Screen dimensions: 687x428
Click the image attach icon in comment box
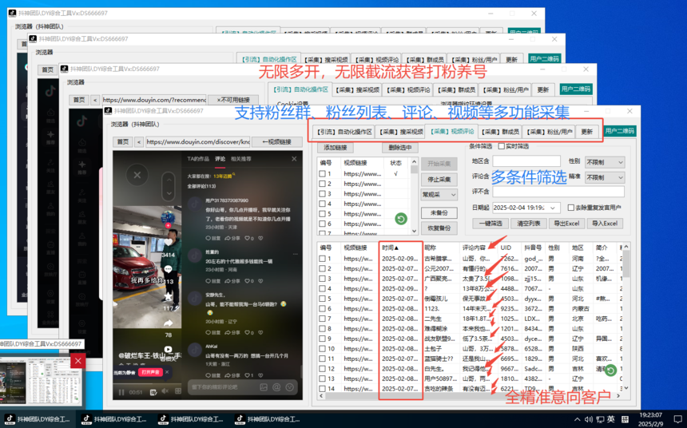click(x=264, y=387)
